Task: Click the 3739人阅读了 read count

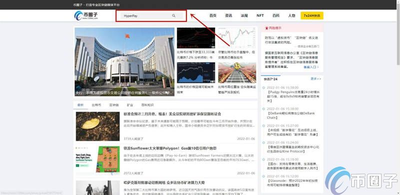Action: tap(133, 139)
